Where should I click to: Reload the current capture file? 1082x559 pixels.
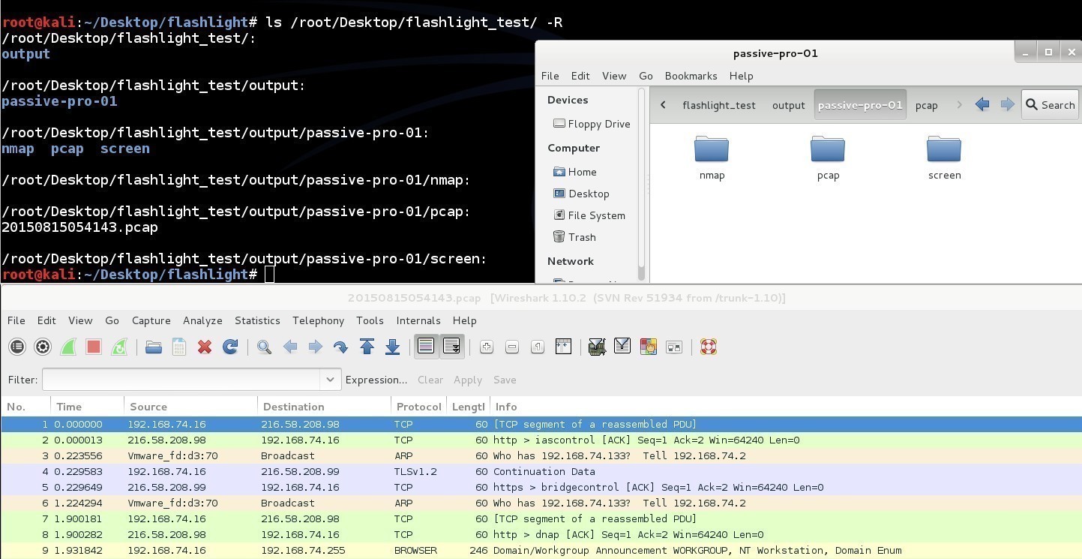230,347
